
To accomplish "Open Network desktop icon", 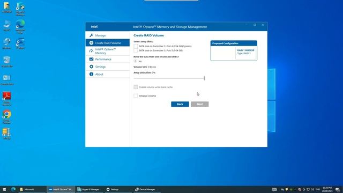I will point(7,43).
